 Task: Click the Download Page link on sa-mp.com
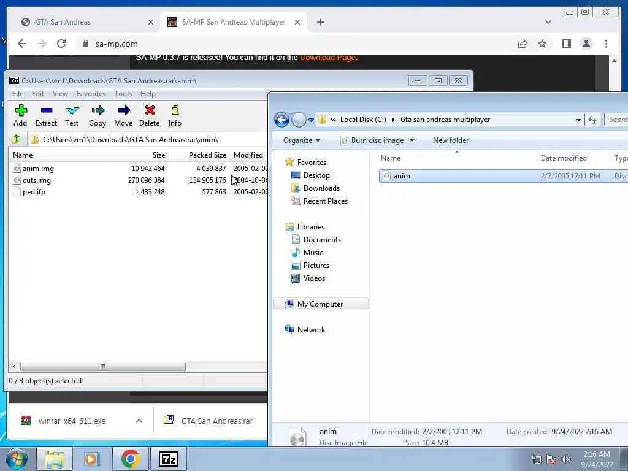327,57
